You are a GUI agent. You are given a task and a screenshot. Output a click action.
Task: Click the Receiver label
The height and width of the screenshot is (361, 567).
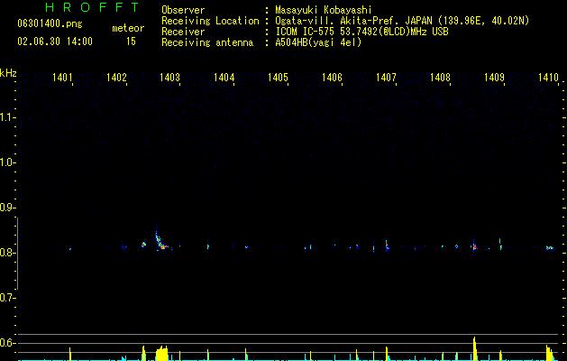coord(183,32)
